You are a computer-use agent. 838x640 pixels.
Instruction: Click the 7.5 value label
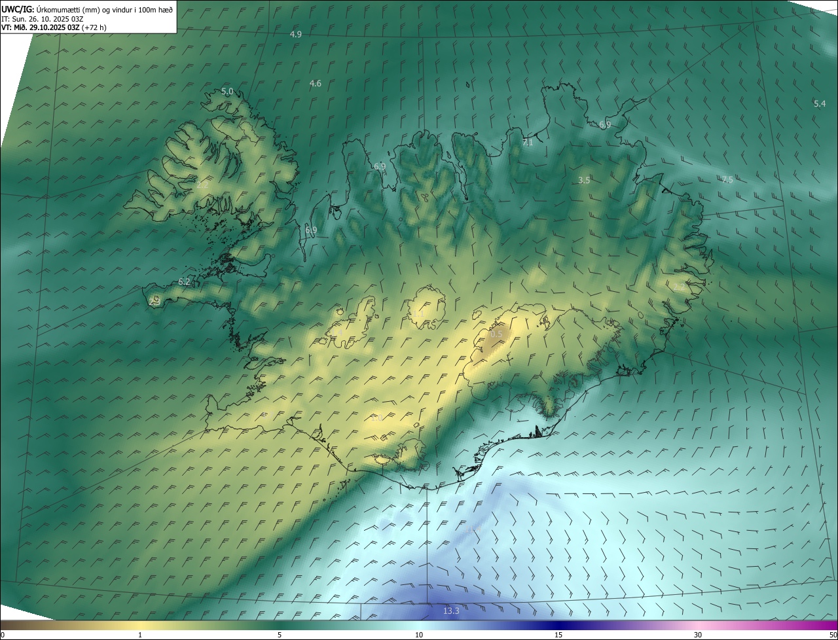click(x=727, y=180)
